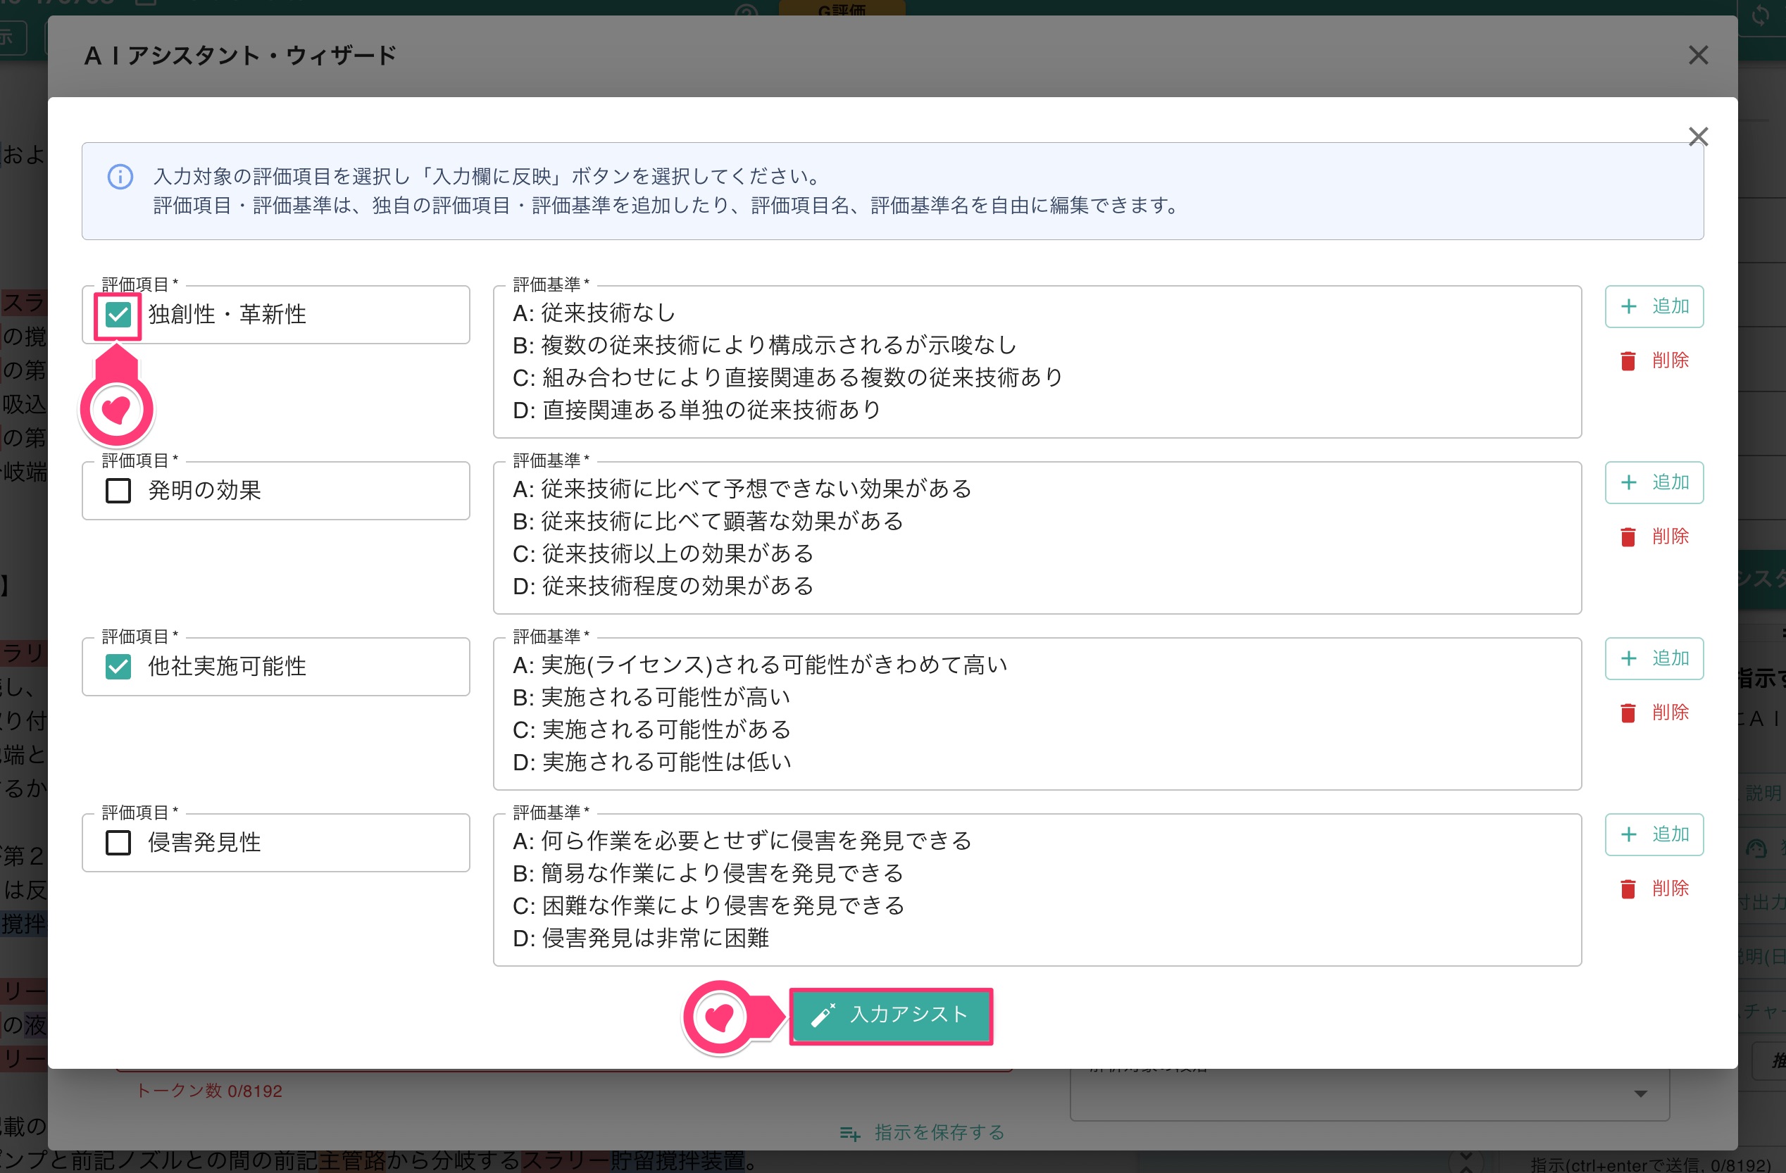Click criteria line D: 侵害発見は非常に困難
The height and width of the screenshot is (1173, 1786).
point(641,939)
